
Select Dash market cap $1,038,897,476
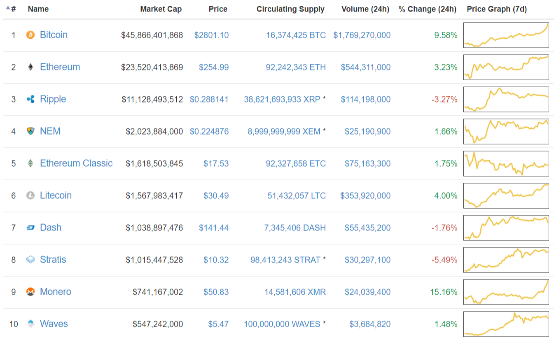[154, 228]
